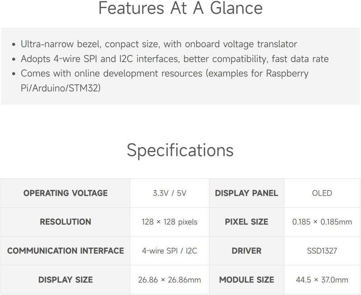Select the "4-wire SPI / I2C" table value

coord(170,250)
